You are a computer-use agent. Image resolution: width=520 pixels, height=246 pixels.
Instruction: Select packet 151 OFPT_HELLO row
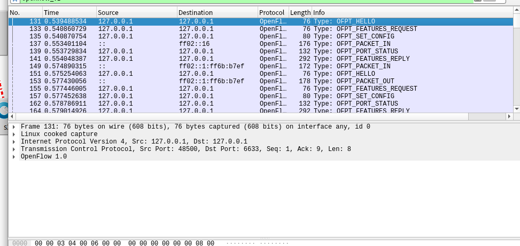click(260, 74)
